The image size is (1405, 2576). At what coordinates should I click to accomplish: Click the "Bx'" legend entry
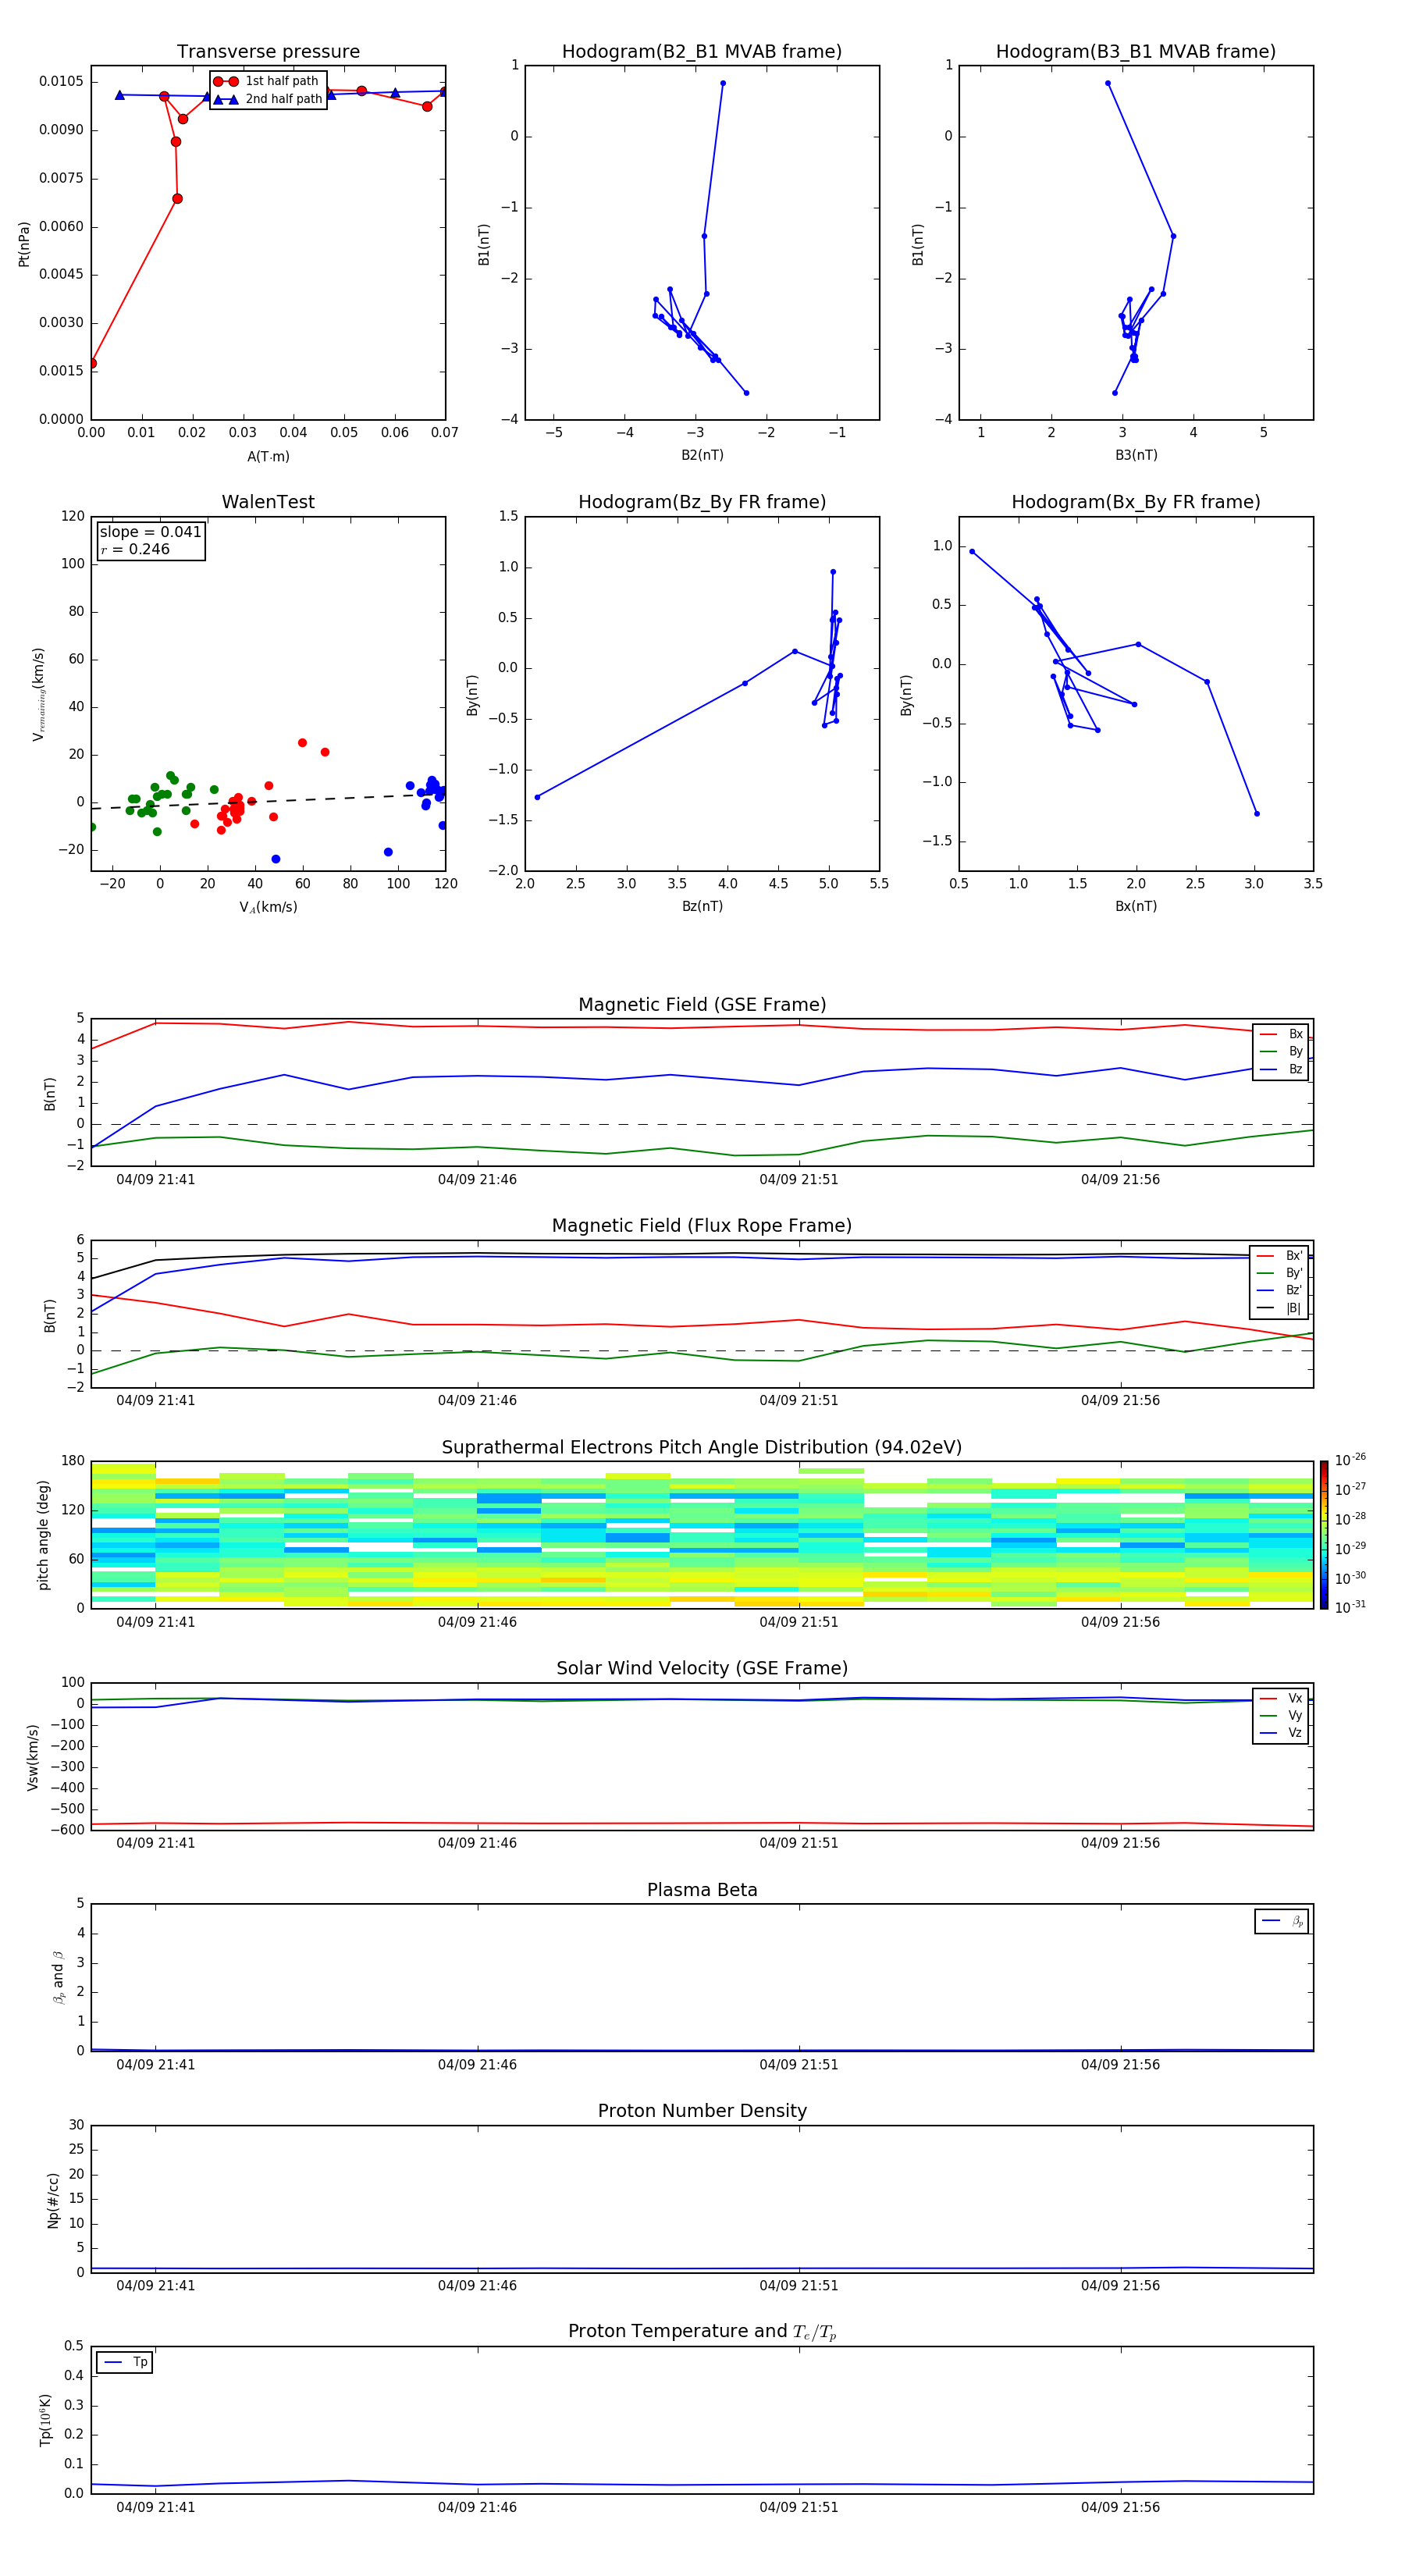tap(1279, 1256)
